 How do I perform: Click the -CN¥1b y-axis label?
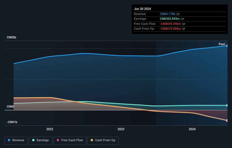[x=12, y=122]
